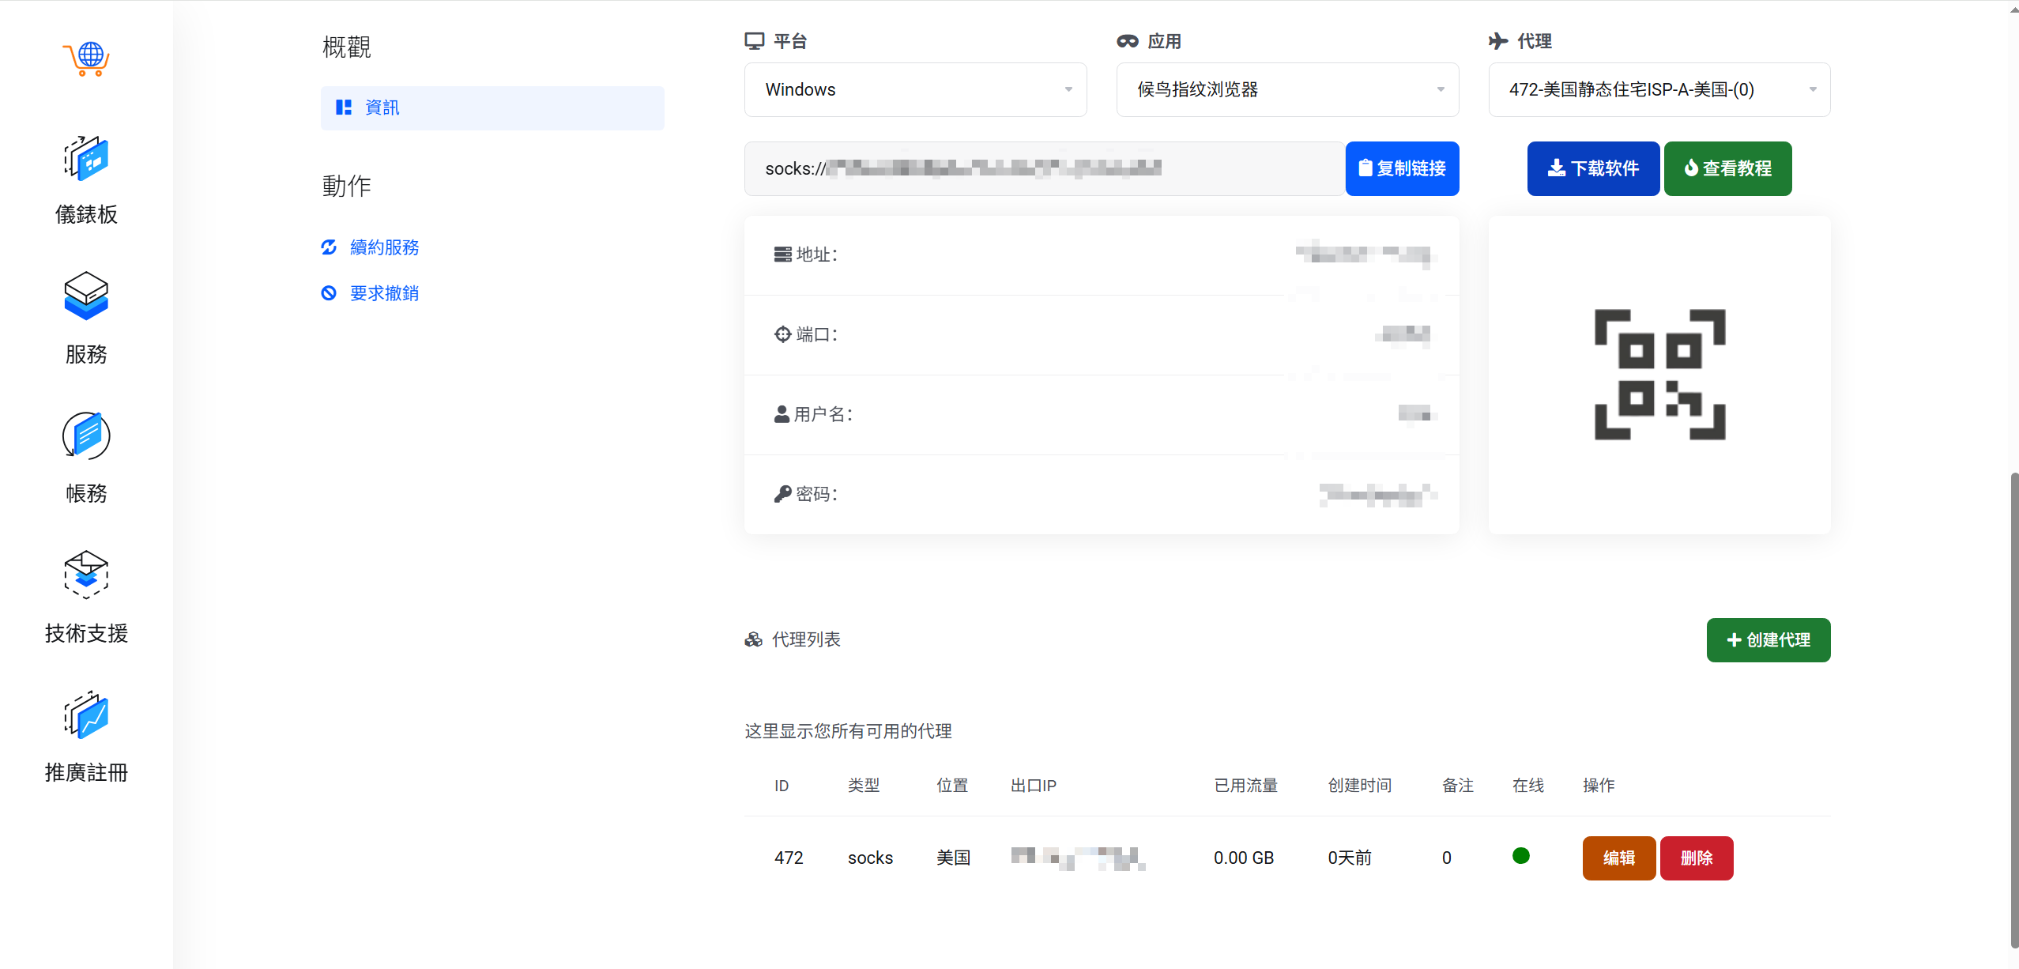Click the 代理 airplane icon
Viewport: 2019px width, 969px height.
tap(1498, 41)
